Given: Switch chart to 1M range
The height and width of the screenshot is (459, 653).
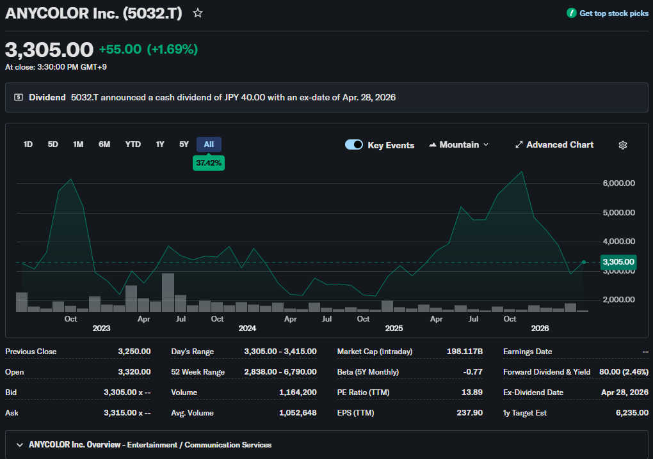Looking at the screenshot, I should point(78,144).
